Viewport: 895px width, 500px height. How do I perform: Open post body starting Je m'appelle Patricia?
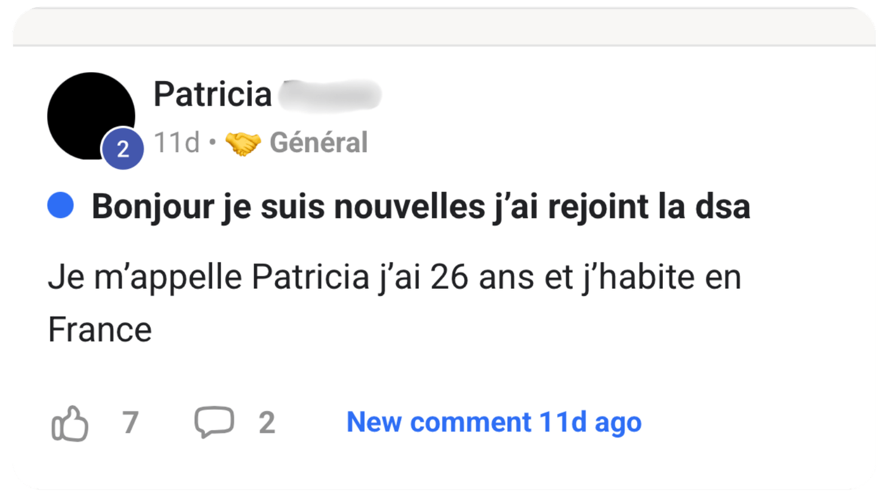[394, 303]
